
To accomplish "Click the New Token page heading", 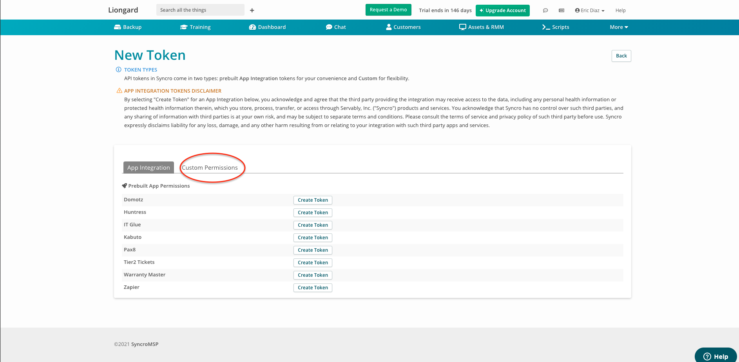I will pyautogui.click(x=150, y=55).
